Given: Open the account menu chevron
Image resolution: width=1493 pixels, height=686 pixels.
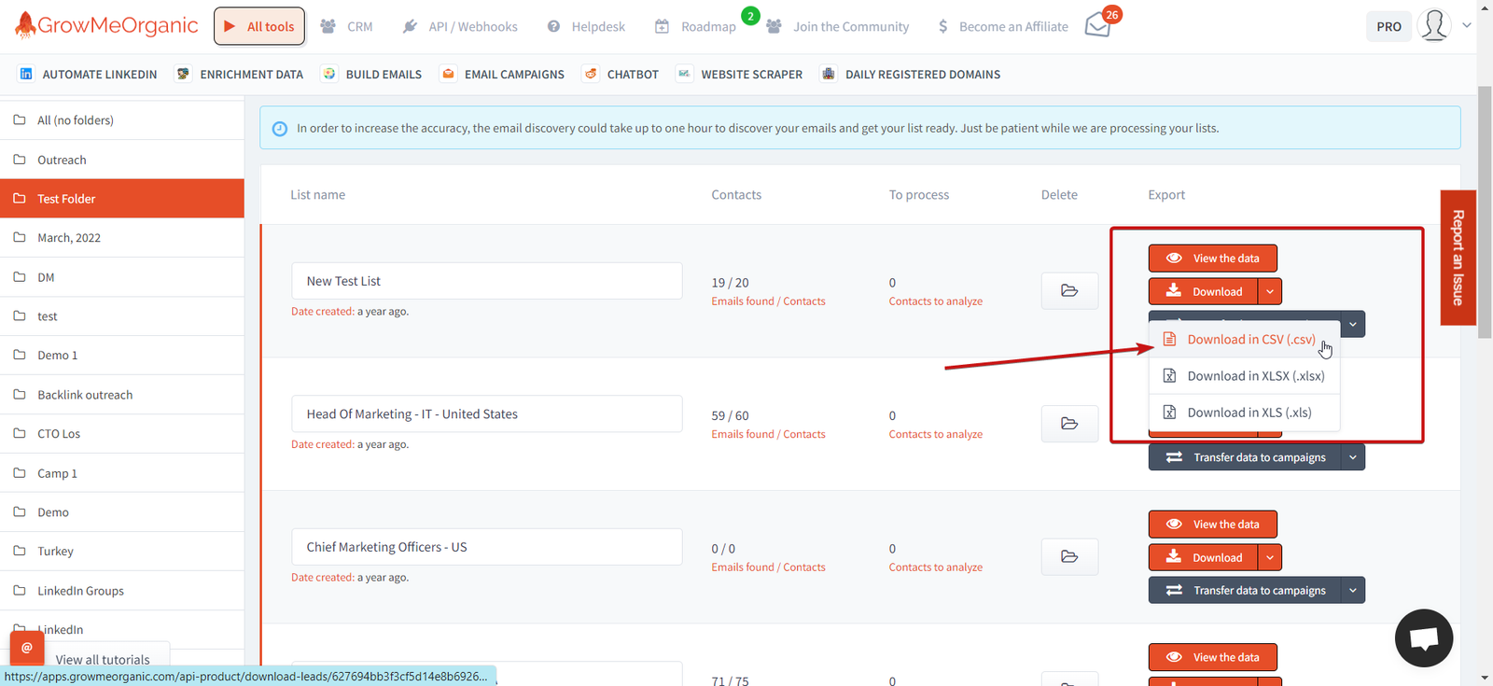Looking at the screenshot, I should coord(1467,25).
